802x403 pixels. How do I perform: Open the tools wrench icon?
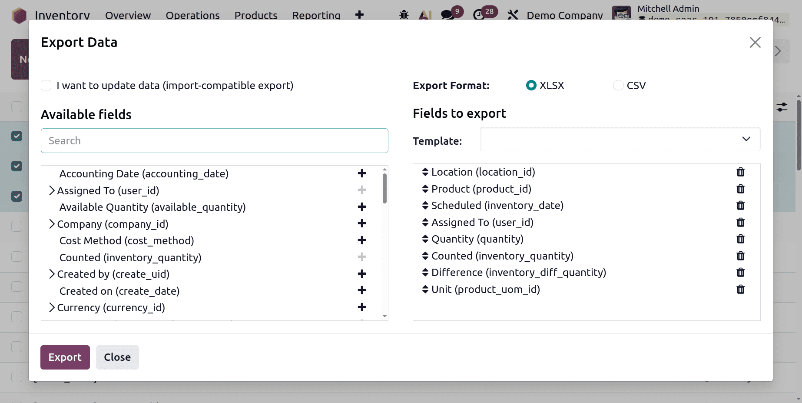513,14
